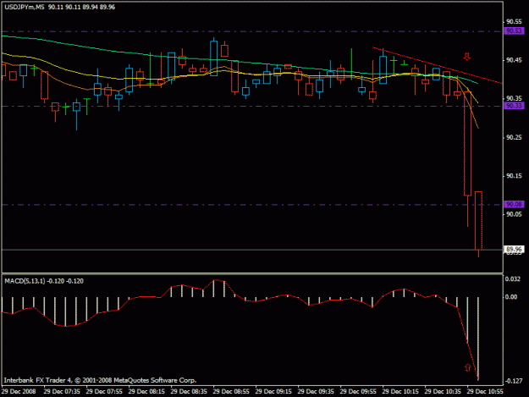The height and width of the screenshot is (397, 529).
Task: Click the 29 Dec 09:55 time label
Action: pyautogui.click(x=358, y=392)
